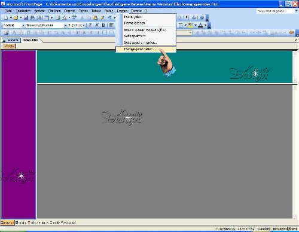Screen dimensions: 299x232
Task: Choose Seite speichern in the Frames menu
Action: pyautogui.click(x=145, y=36)
